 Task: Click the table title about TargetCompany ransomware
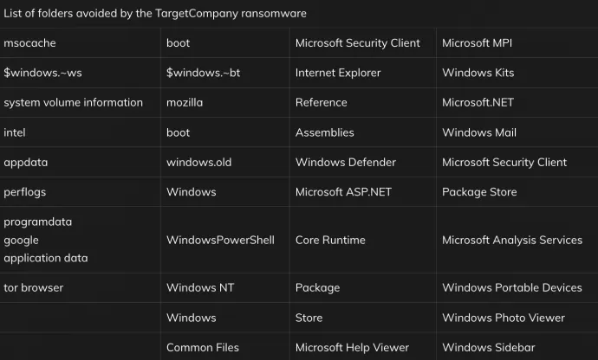pos(155,13)
